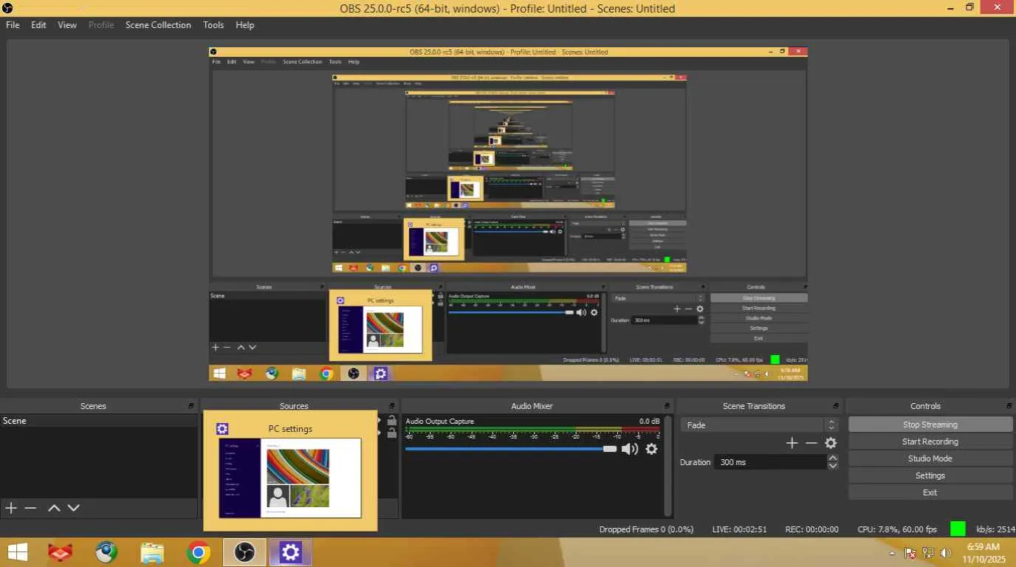Image resolution: width=1016 pixels, height=567 pixels.
Task: Open the View menu
Action: coord(67,24)
